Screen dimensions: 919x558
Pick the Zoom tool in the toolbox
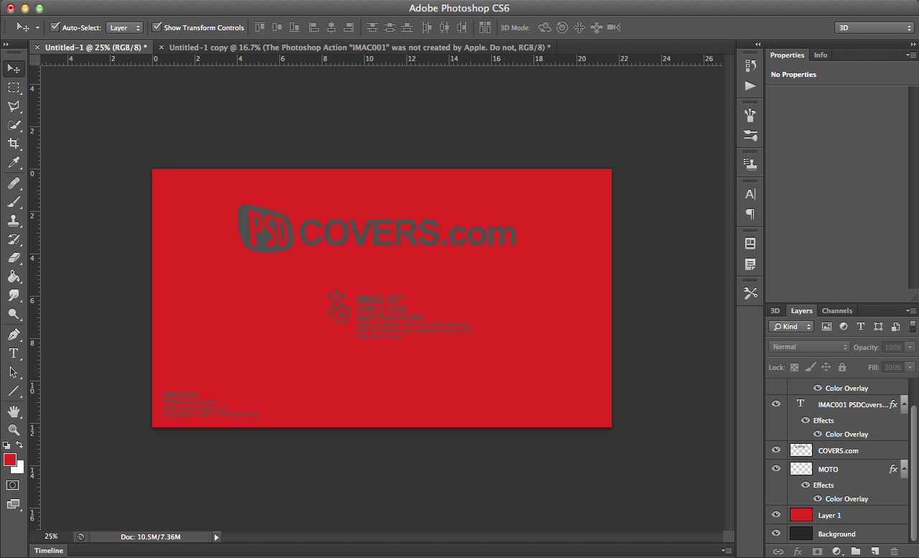14,430
